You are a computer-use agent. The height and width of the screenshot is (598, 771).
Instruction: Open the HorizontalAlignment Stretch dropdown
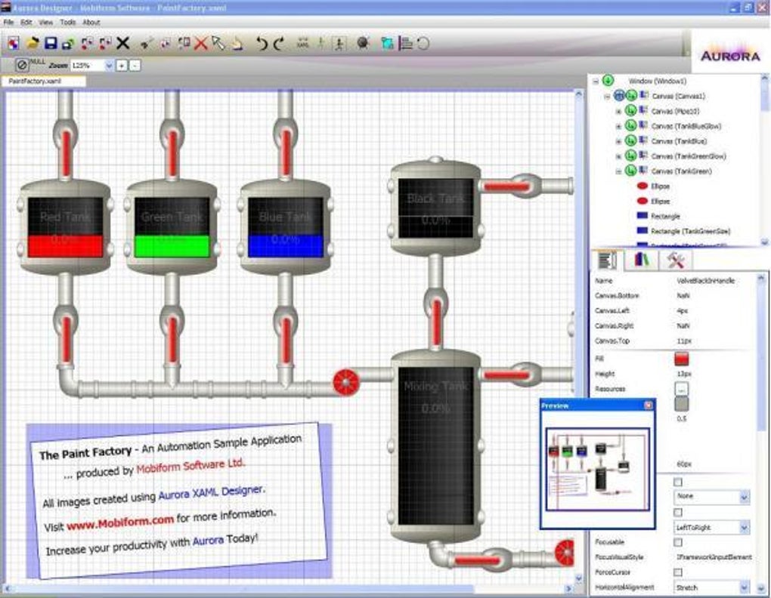pos(712,587)
